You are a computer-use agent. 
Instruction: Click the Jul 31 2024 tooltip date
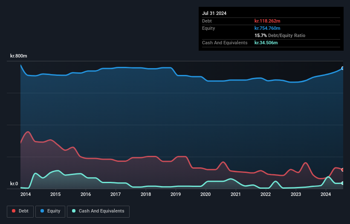214,13
